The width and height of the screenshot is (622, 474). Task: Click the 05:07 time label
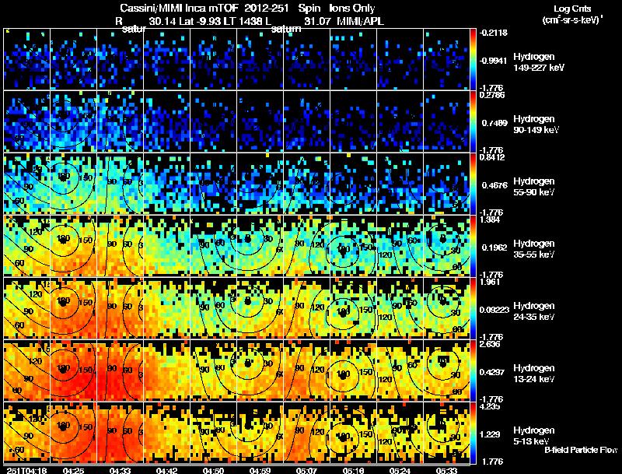[306, 470]
